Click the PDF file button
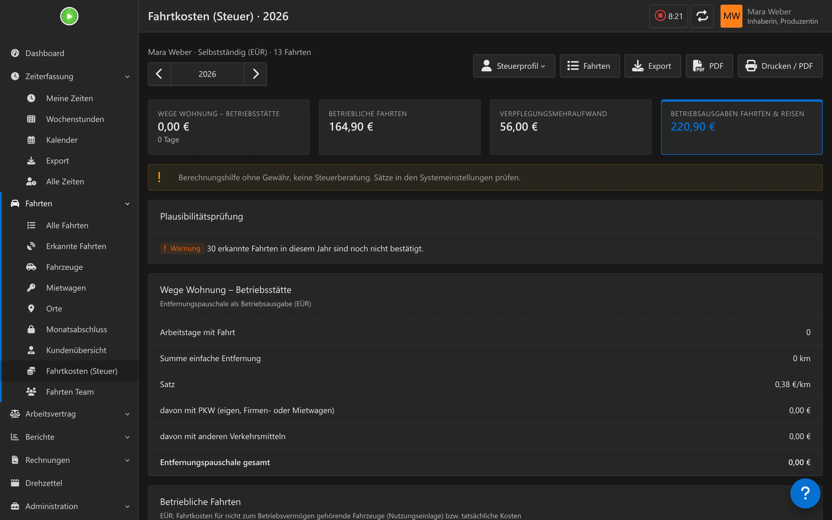 [x=709, y=66]
